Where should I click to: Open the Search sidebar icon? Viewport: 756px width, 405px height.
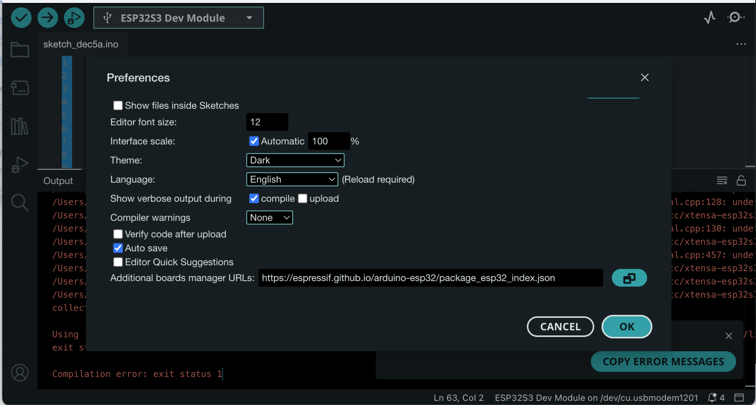pyautogui.click(x=20, y=203)
